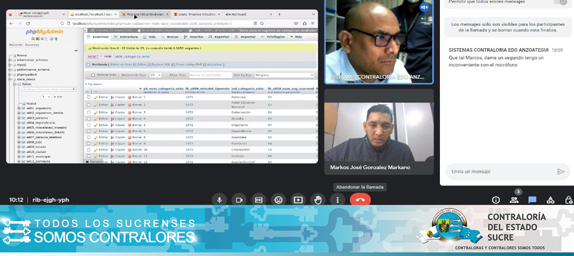Select the checkbox for row Gobernación
The height and width of the screenshot is (256, 574).
[89, 112]
